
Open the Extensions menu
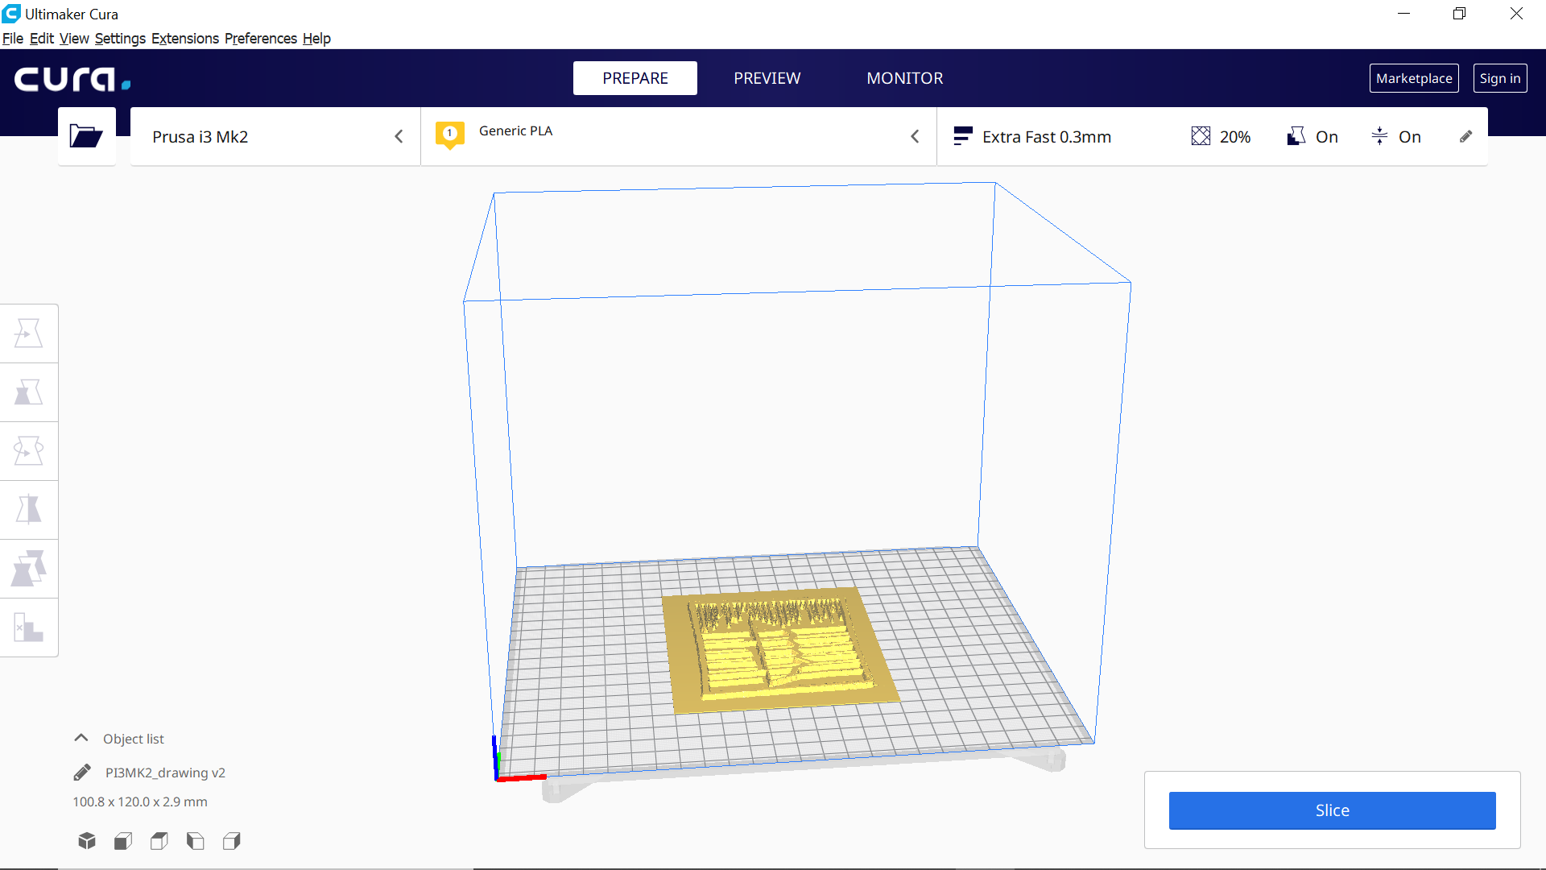[185, 39]
